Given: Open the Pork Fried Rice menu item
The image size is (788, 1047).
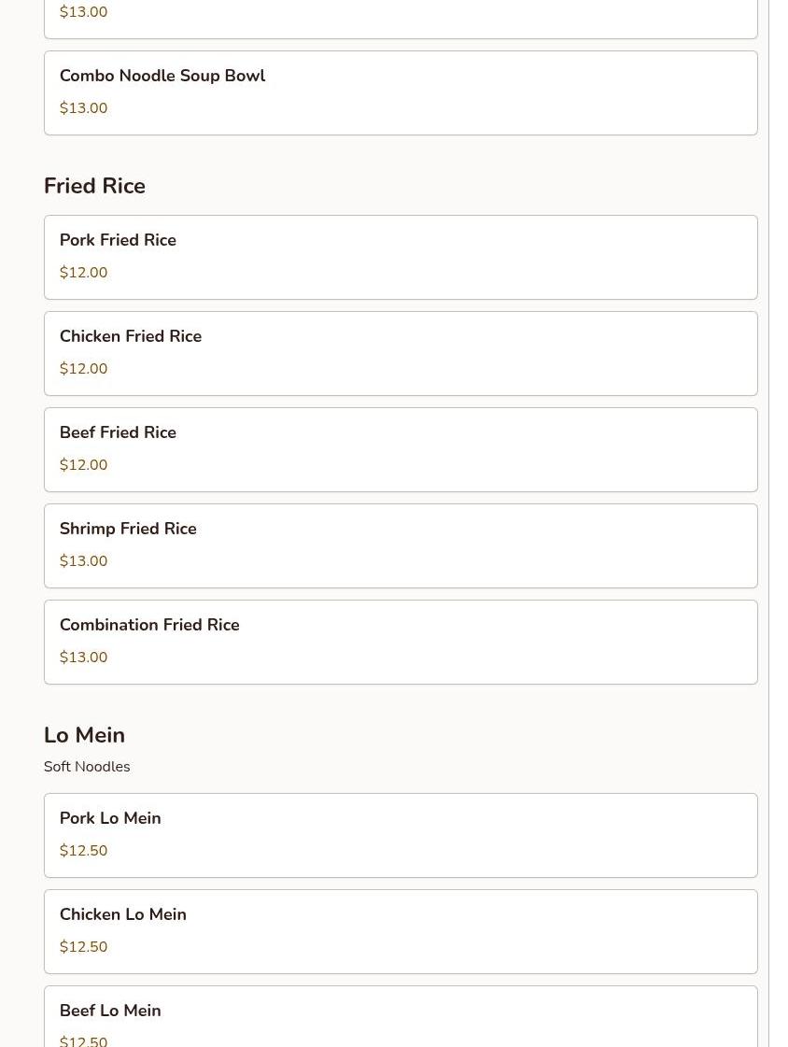Looking at the screenshot, I should click(x=400, y=257).
